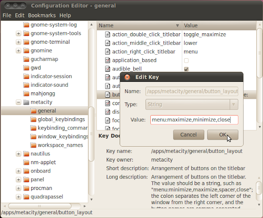The height and width of the screenshot is (218, 263).
Task: Click the indicator-session folder icon
Action: [26, 76]
